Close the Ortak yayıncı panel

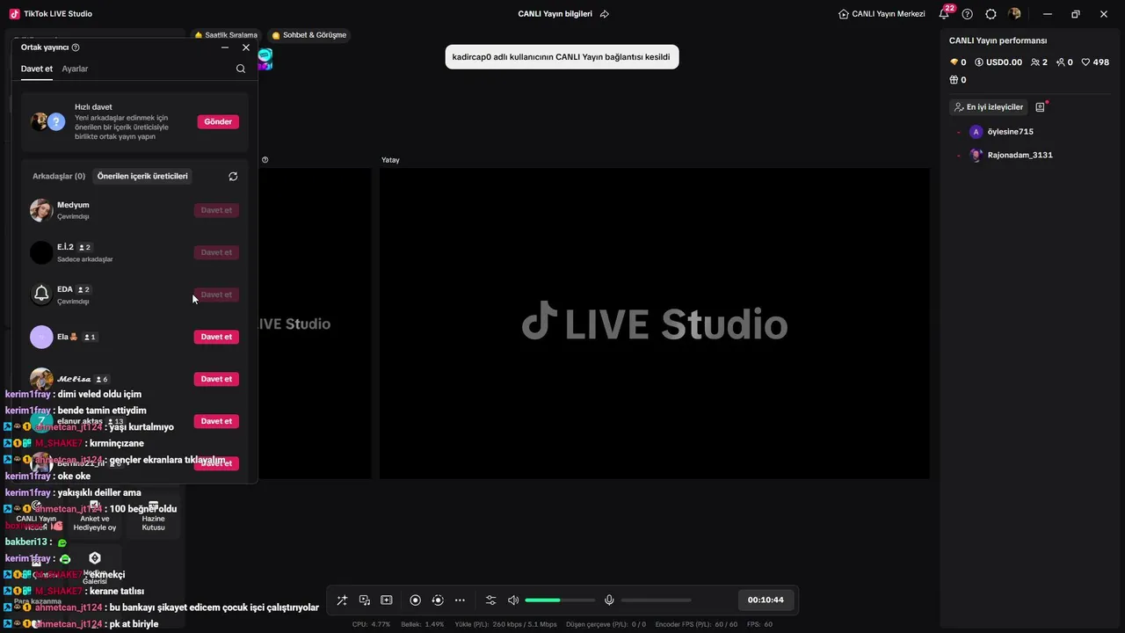click(x=246, y=47)
